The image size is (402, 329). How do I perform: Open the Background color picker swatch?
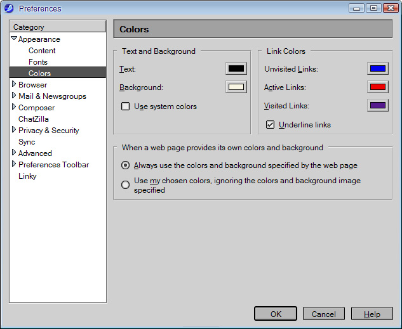pyautogui.click(x=236, y=87)
